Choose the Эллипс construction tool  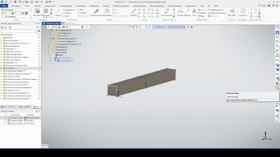66,13
